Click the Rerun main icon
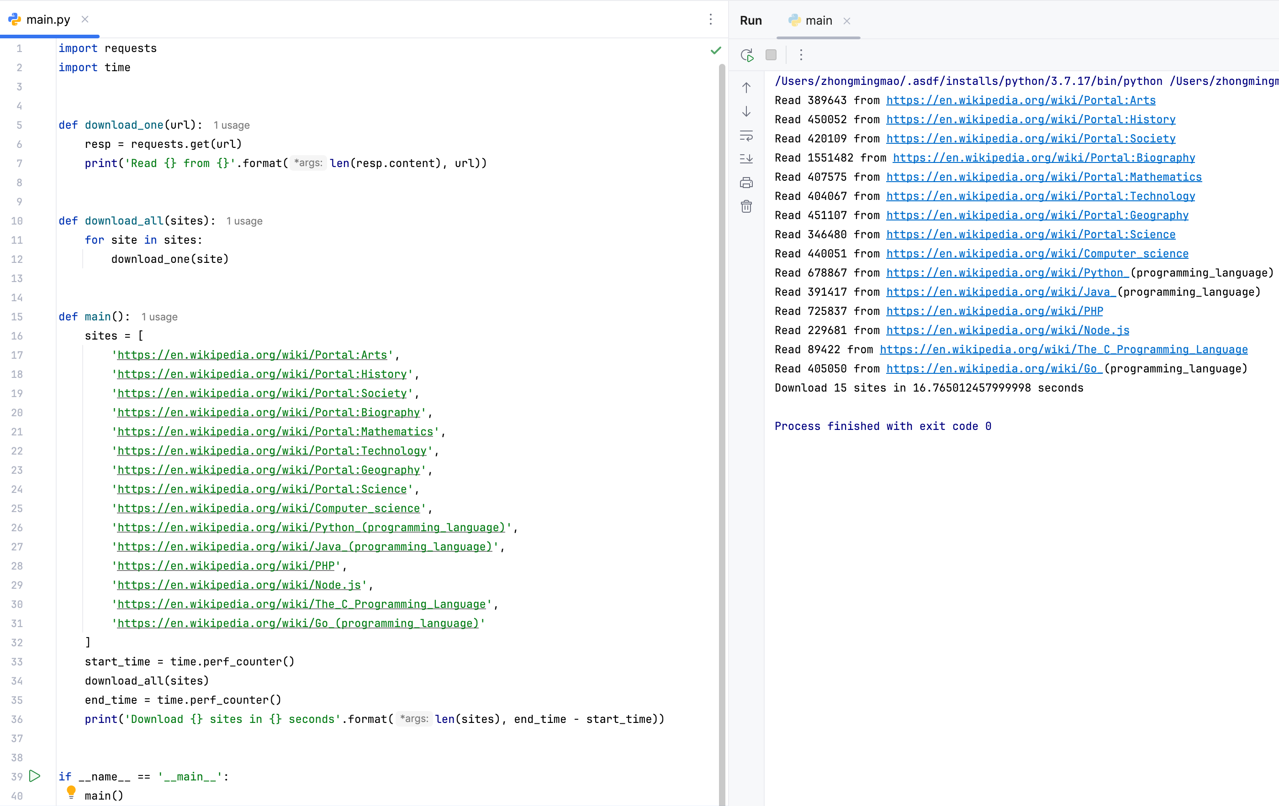Image resolution: width=1279 pixels, height=806 pixels. [x=747, y=55]
